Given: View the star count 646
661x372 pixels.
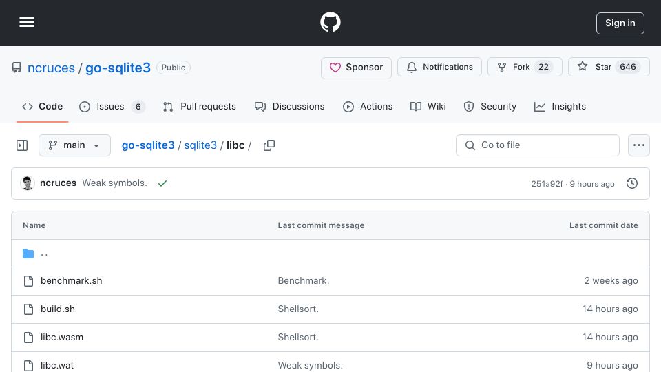Looking at the screenshot, I should pos(628,67).
